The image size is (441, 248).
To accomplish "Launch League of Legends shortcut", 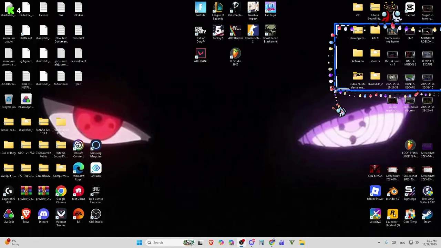I will tap(218, 11).
